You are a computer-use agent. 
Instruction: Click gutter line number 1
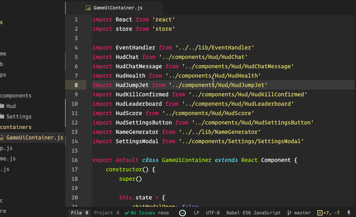[x=76, y=19]
